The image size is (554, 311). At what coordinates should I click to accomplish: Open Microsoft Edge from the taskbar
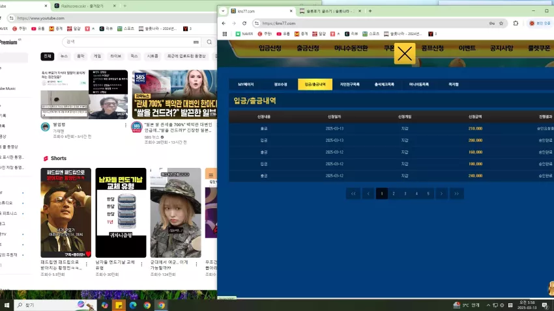pyautogui.click(x=133, y=305)
